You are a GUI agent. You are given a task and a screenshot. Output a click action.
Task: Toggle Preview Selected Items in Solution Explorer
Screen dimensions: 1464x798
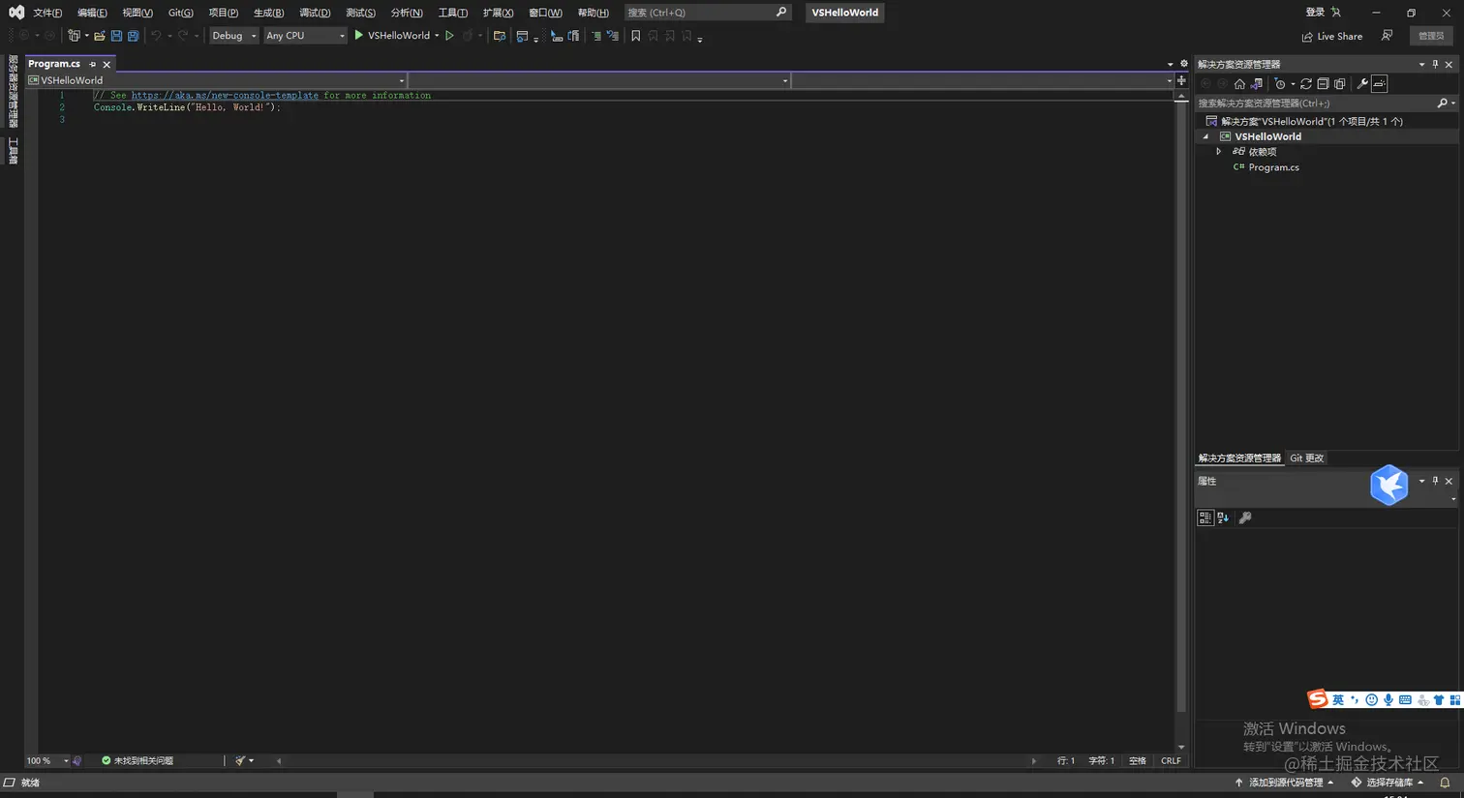tap(1380, 84)
